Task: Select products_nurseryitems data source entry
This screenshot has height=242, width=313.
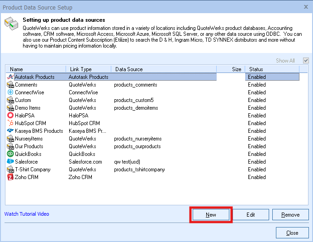Action: 138,139
